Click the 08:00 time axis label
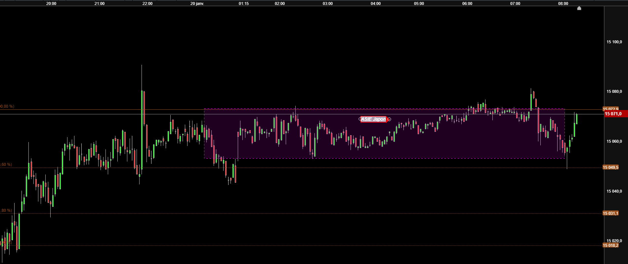The image size is (628, 264). click(x=563, y=4)
